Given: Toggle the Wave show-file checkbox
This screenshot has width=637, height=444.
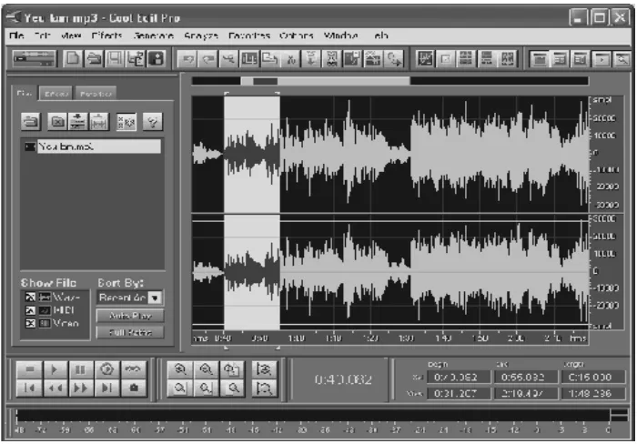Looking at the screenshot, I should [30, 298].
